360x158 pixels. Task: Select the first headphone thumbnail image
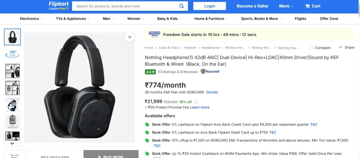pos(12,37)
